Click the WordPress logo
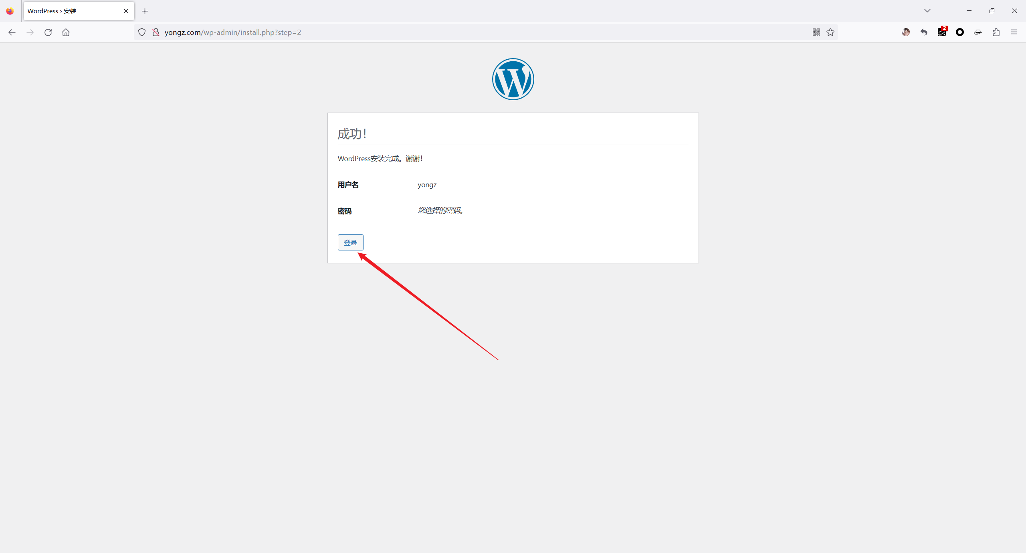Image resolution: width=1026 pixels, height=553 pixels. coord(513,79)
